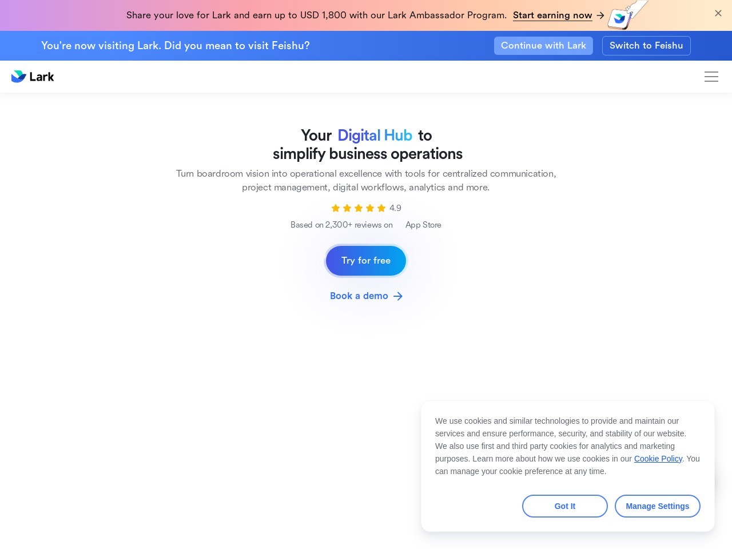Select the Switch to Feishu button
Viewport: 732px width, 549px height.
click(646, 46)
